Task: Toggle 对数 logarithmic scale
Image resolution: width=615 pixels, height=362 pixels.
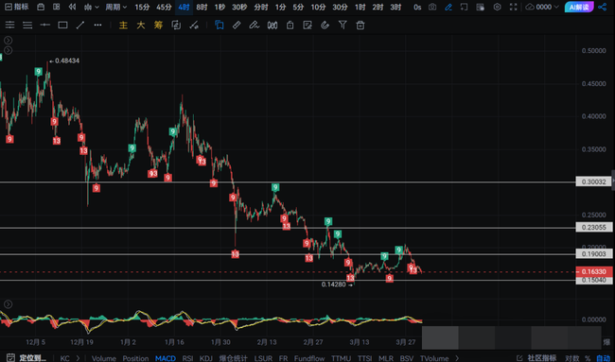Action: (571, 357)
